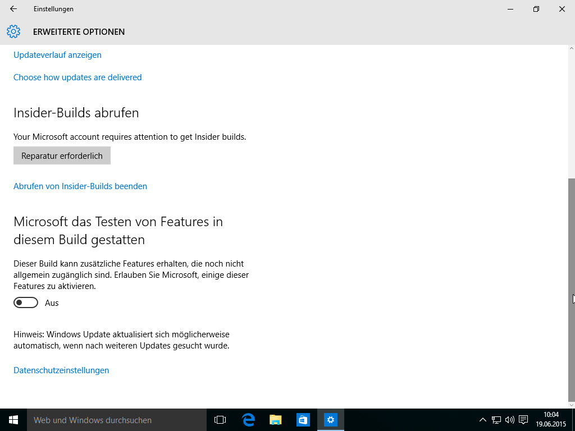
Task: Show hidden system tray icons
Action: [482, 420]
